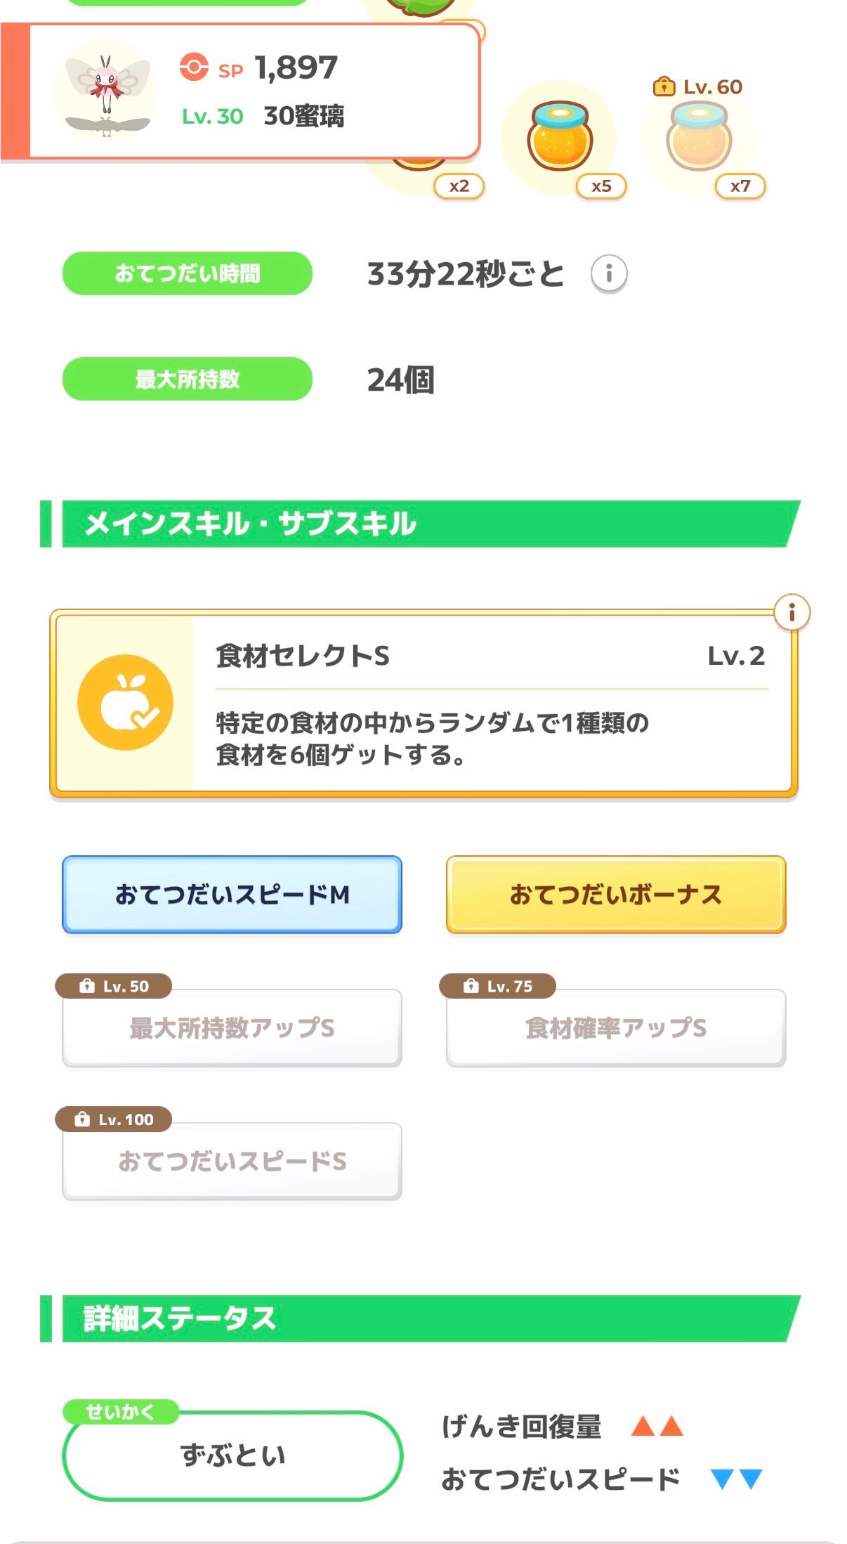847x1544 pixels.
Task: Tap the x2 ingredient count badge
Action: [x=459, y=186]
